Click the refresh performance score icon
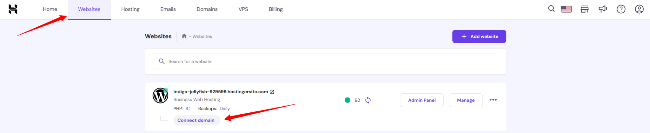This screenshot has width=650, height=133. tap(368, 100)
